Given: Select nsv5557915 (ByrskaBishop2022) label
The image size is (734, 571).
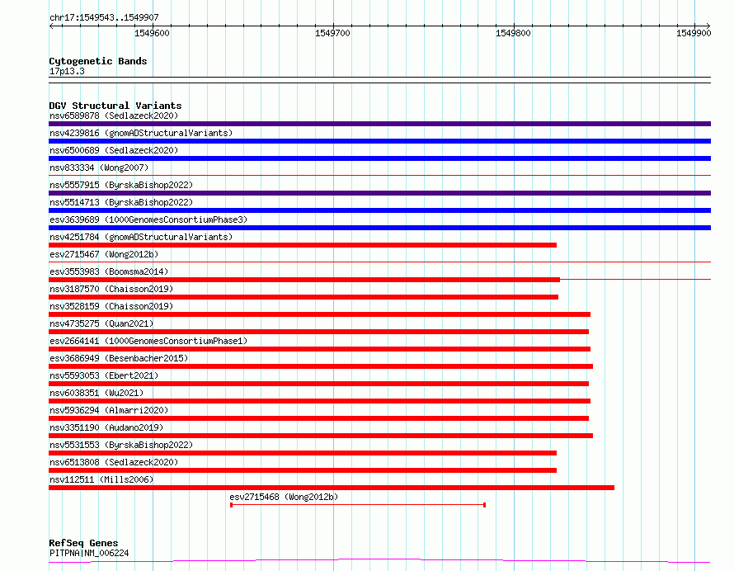Looking at the screenshot, I should tap(121, 185).
